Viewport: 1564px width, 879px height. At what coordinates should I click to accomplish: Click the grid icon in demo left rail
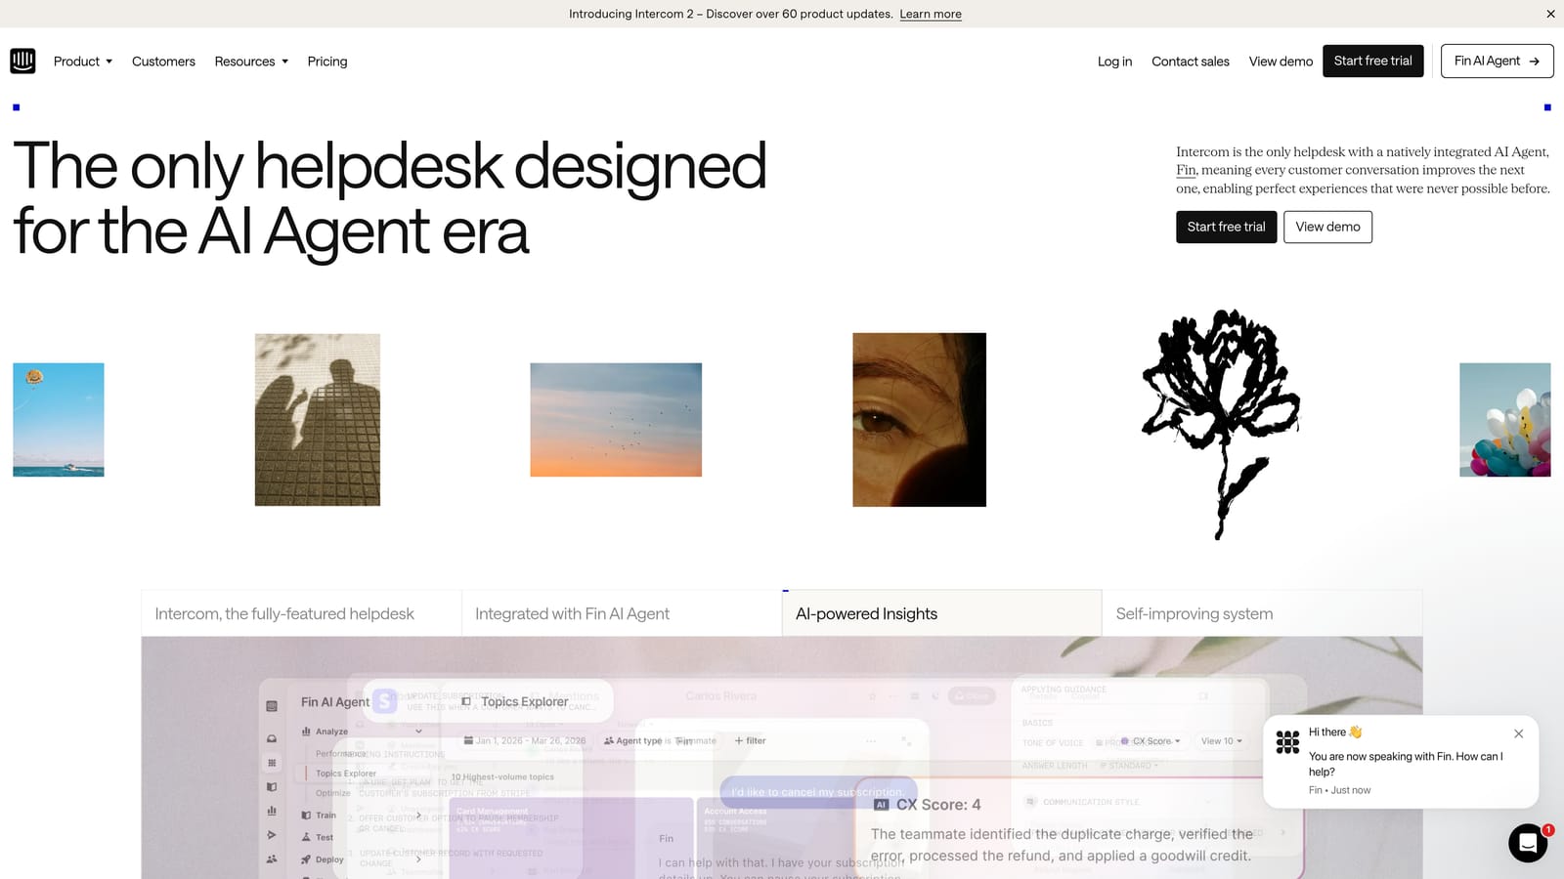tap(272, 763)
